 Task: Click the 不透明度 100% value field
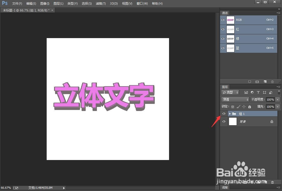tap(270, 100)
